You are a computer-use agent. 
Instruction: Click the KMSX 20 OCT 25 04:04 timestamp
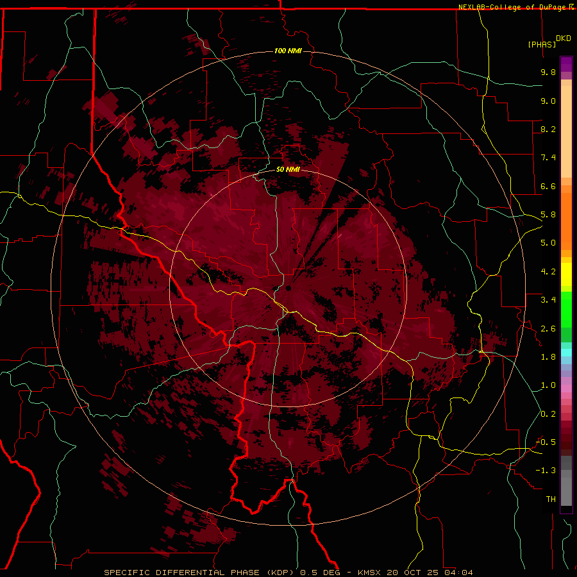click(415, 573)
